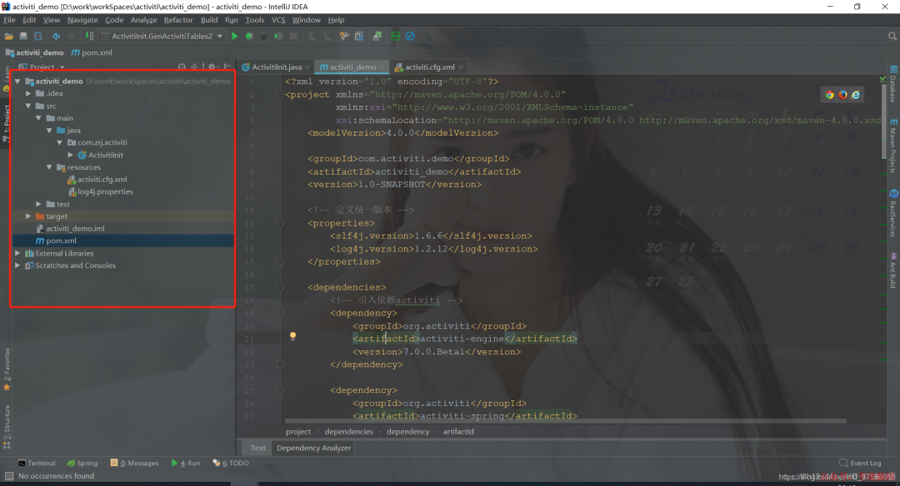
Task: Click the yellow intention light bulb
Action: click(292, 336)
